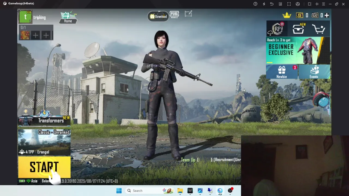Screen dimensions: 349x196
Task: Open the remote desktop monitor icon in taskbar
Action: pyautogui.click(x=210, y=191)
